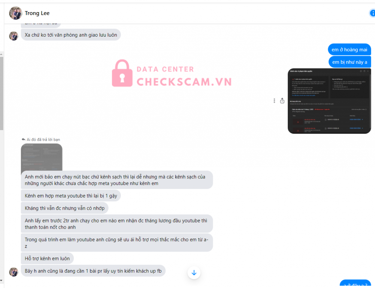Screen dimensions: 375x288
Task: Open the reply arrow in "Ai đó đã trả lời bạn"
Action: [23, 139]
